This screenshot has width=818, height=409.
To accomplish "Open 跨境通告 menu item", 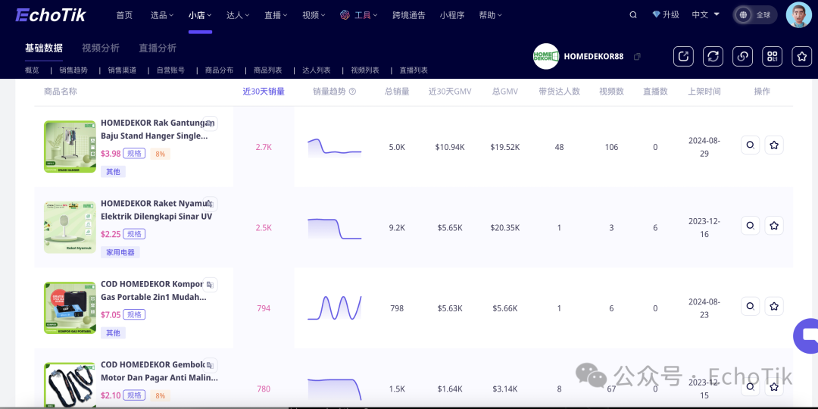I will pos(409,15).
